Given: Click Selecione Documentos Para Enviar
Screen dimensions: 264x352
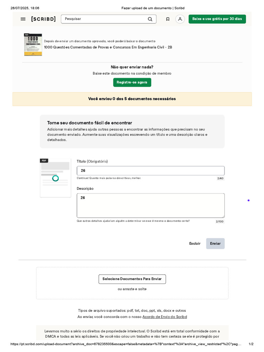Looking at the screenshot, I should [132, 279].
